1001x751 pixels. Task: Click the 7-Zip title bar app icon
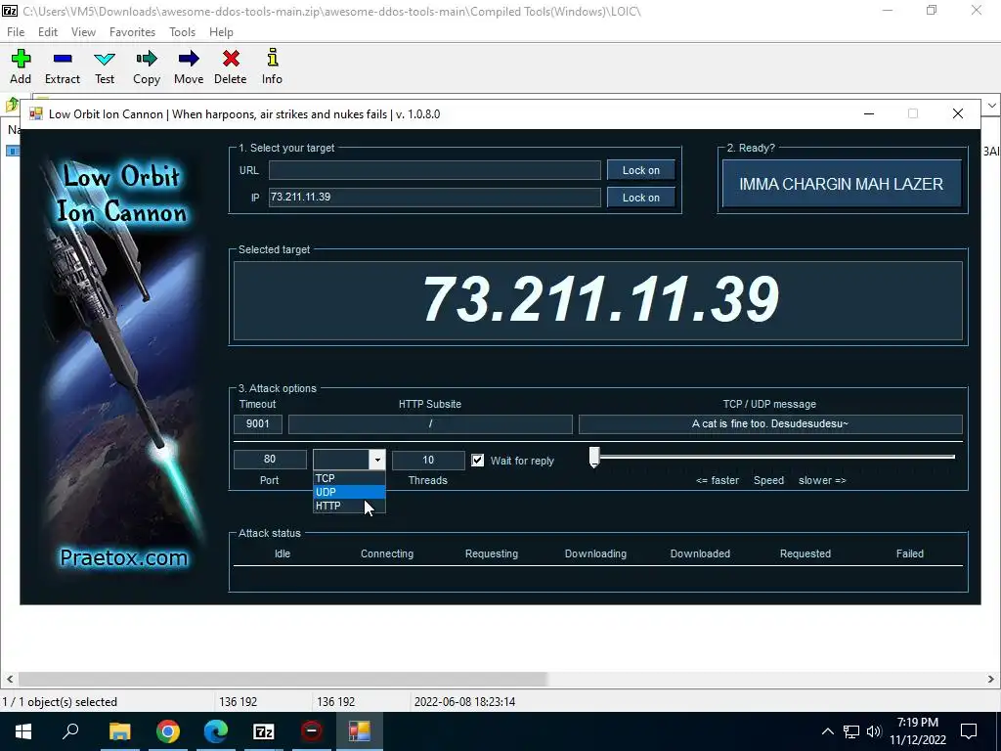(10, 11)
